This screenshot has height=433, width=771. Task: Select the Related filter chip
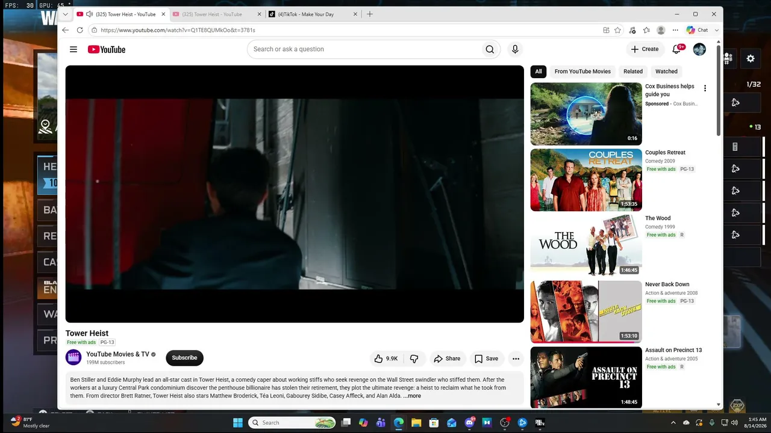(633, 72)
